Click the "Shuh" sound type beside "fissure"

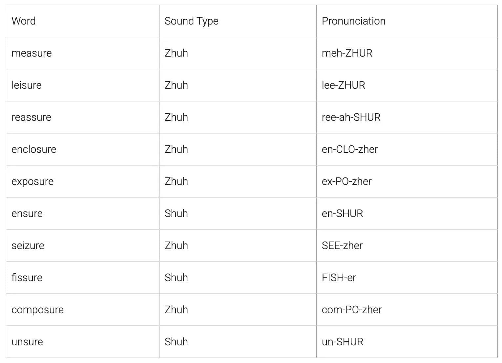[x=176, y=278]
